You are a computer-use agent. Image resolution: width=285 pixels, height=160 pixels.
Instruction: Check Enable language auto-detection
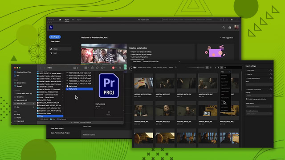pos(247,99)
